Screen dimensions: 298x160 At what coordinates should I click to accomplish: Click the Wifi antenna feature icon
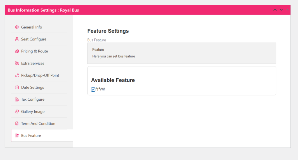coord(98,89)
